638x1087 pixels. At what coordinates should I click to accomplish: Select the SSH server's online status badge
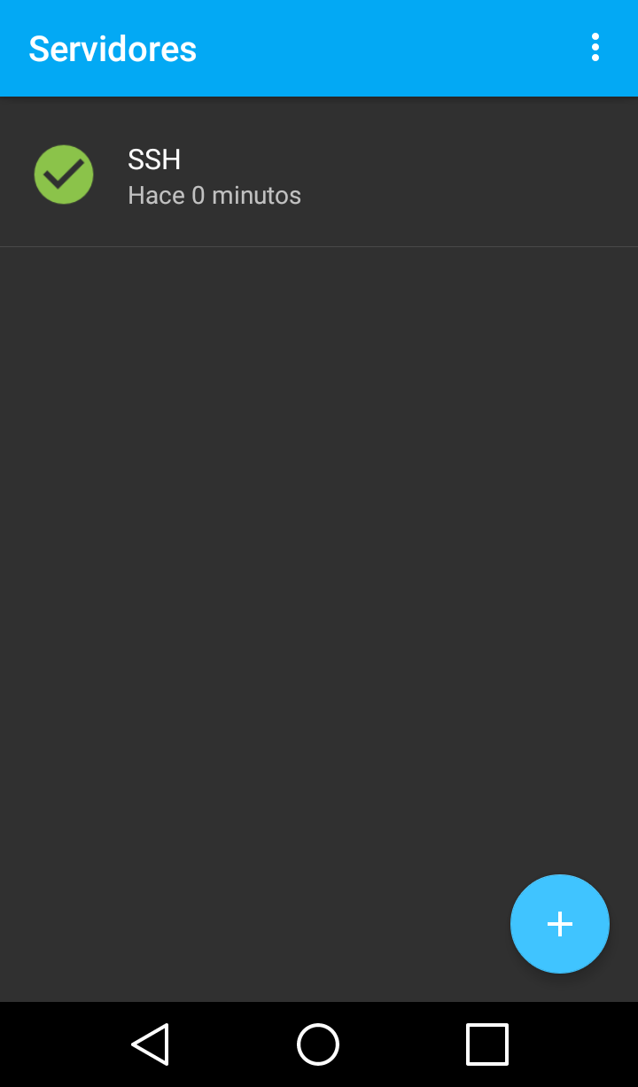64,175
